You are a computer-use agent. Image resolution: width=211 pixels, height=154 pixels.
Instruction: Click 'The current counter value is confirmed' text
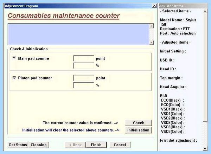(x=77, y=123)
